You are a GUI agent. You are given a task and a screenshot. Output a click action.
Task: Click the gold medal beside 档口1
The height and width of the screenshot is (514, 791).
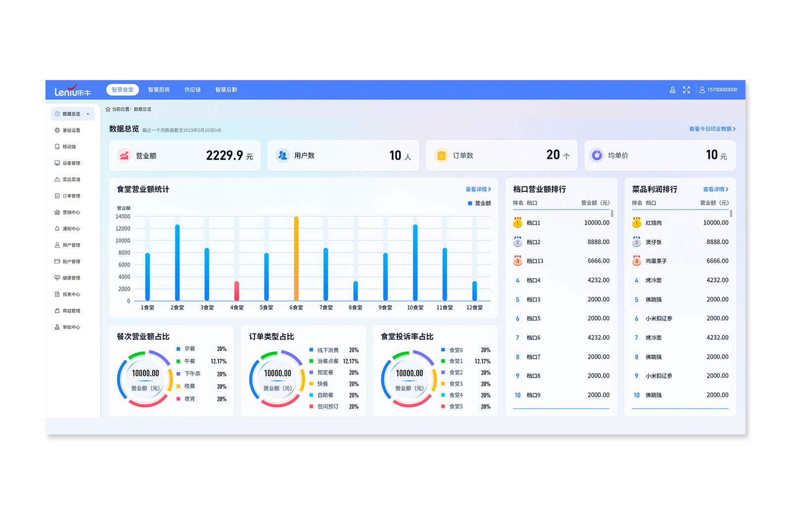coord(518,223)
